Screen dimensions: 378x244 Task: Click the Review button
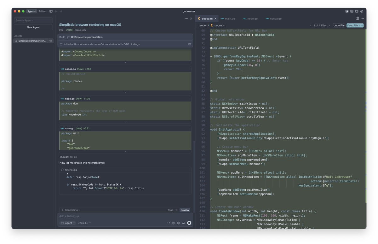pos(185,210)
